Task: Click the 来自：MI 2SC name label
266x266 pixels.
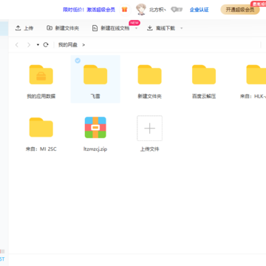Action: pyautogui.click(x=41, y=149)
